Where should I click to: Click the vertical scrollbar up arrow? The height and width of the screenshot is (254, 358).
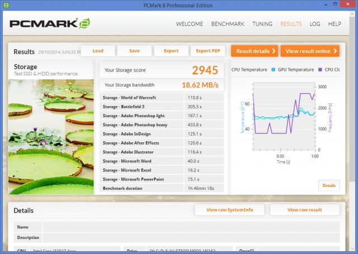352,14
